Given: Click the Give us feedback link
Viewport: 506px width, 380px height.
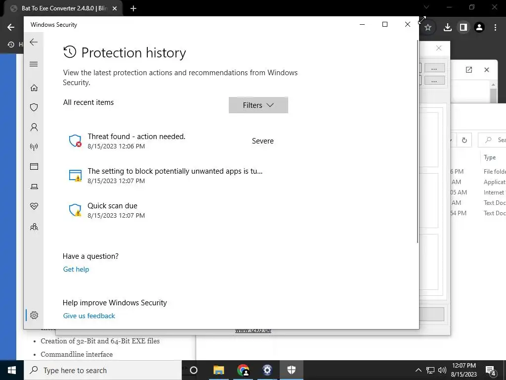Looking at the screenshot, I should point(89,316).
